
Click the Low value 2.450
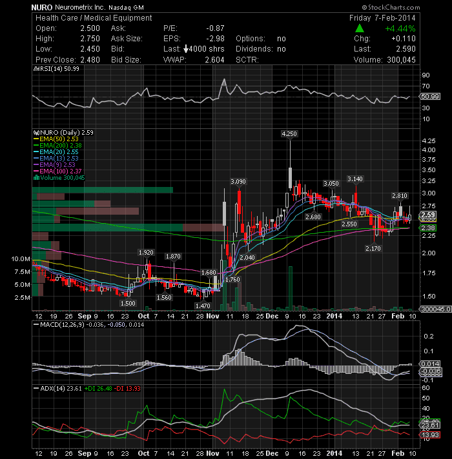pyautogui.click(x=90, y=49)
